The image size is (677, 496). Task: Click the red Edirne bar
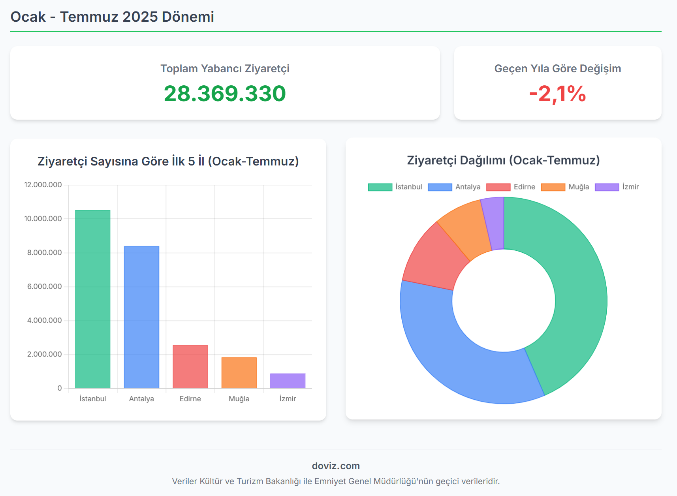click(x=190, y=366)
